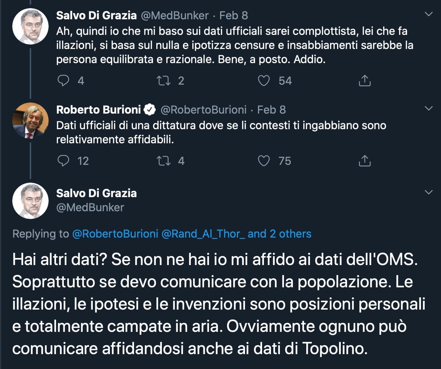Share Salvo Di Grazia's first tweet

tap(365, 81)
